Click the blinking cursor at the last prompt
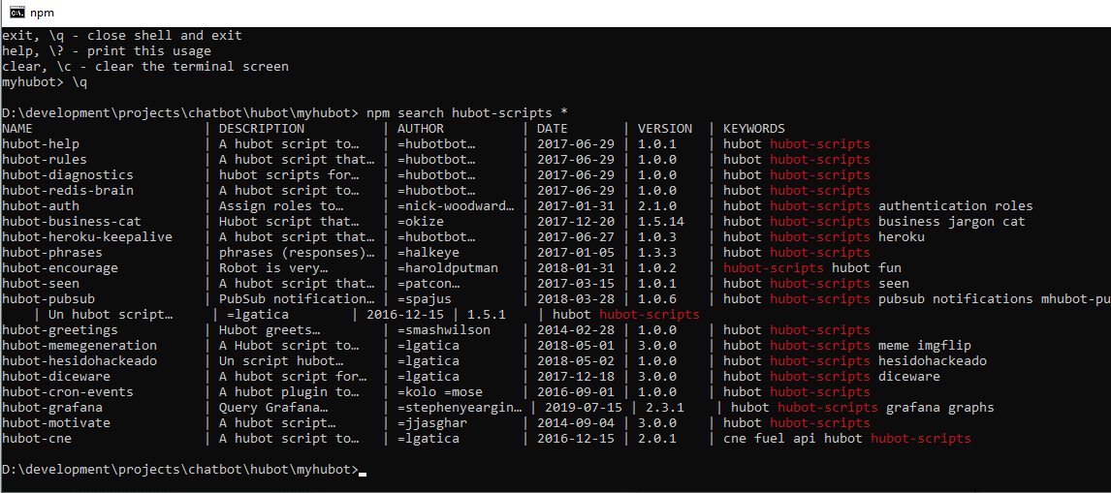The width and height of the screenshot is (1111, 493). click(x=363, y=472)
